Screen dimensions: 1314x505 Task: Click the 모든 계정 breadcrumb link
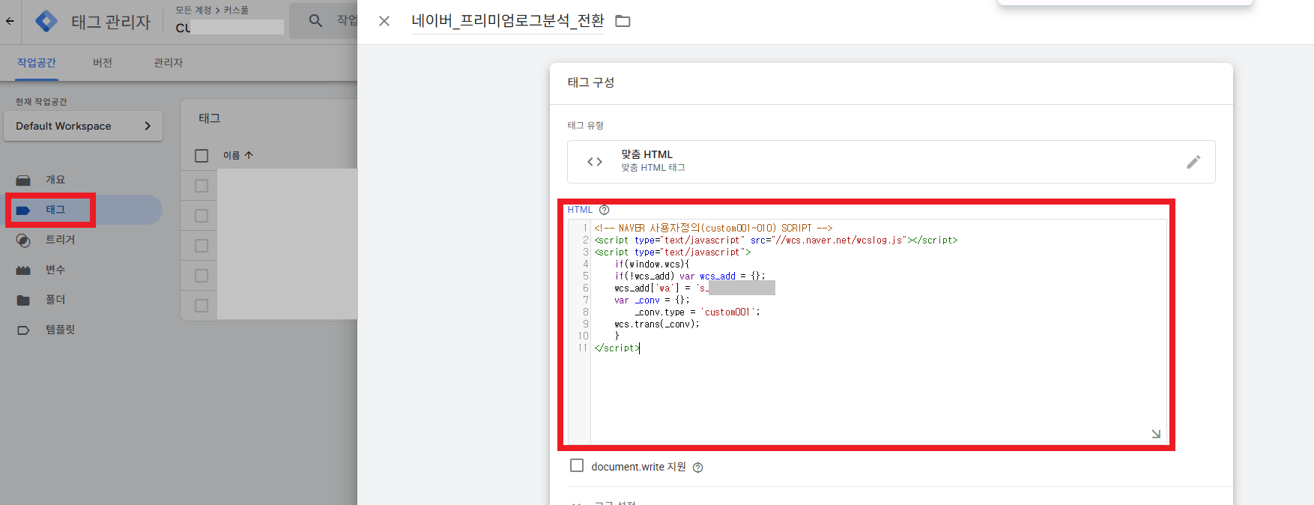pos(193,10)
